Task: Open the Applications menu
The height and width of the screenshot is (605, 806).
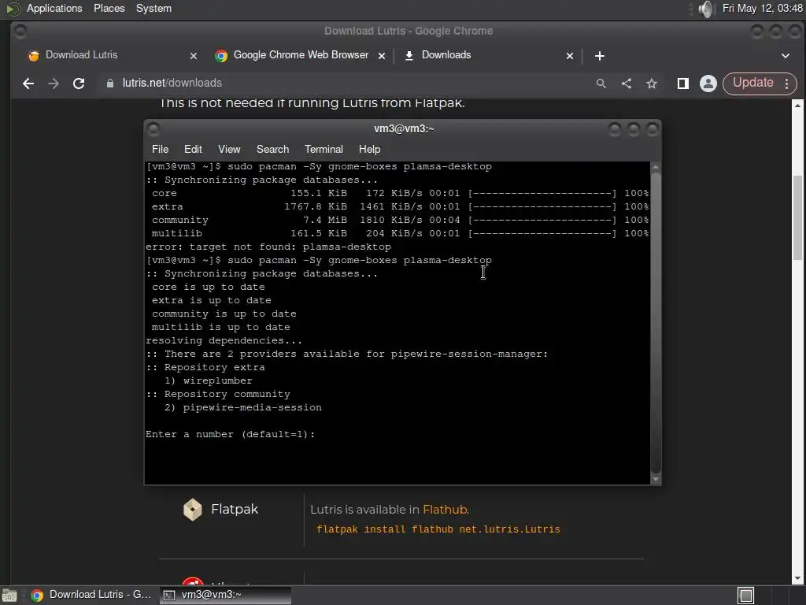Action: [54, 8]
